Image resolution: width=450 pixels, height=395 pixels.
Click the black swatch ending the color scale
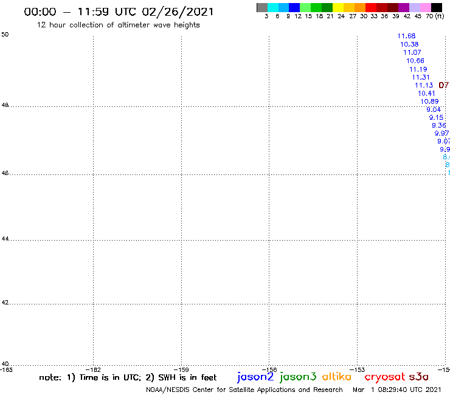click(x=436, y=7)
